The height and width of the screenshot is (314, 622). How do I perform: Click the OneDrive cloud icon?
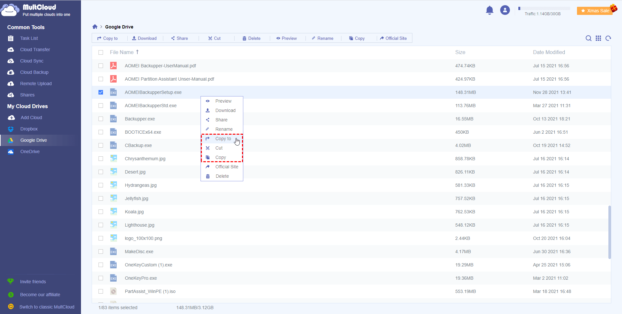tap(11, 151)
